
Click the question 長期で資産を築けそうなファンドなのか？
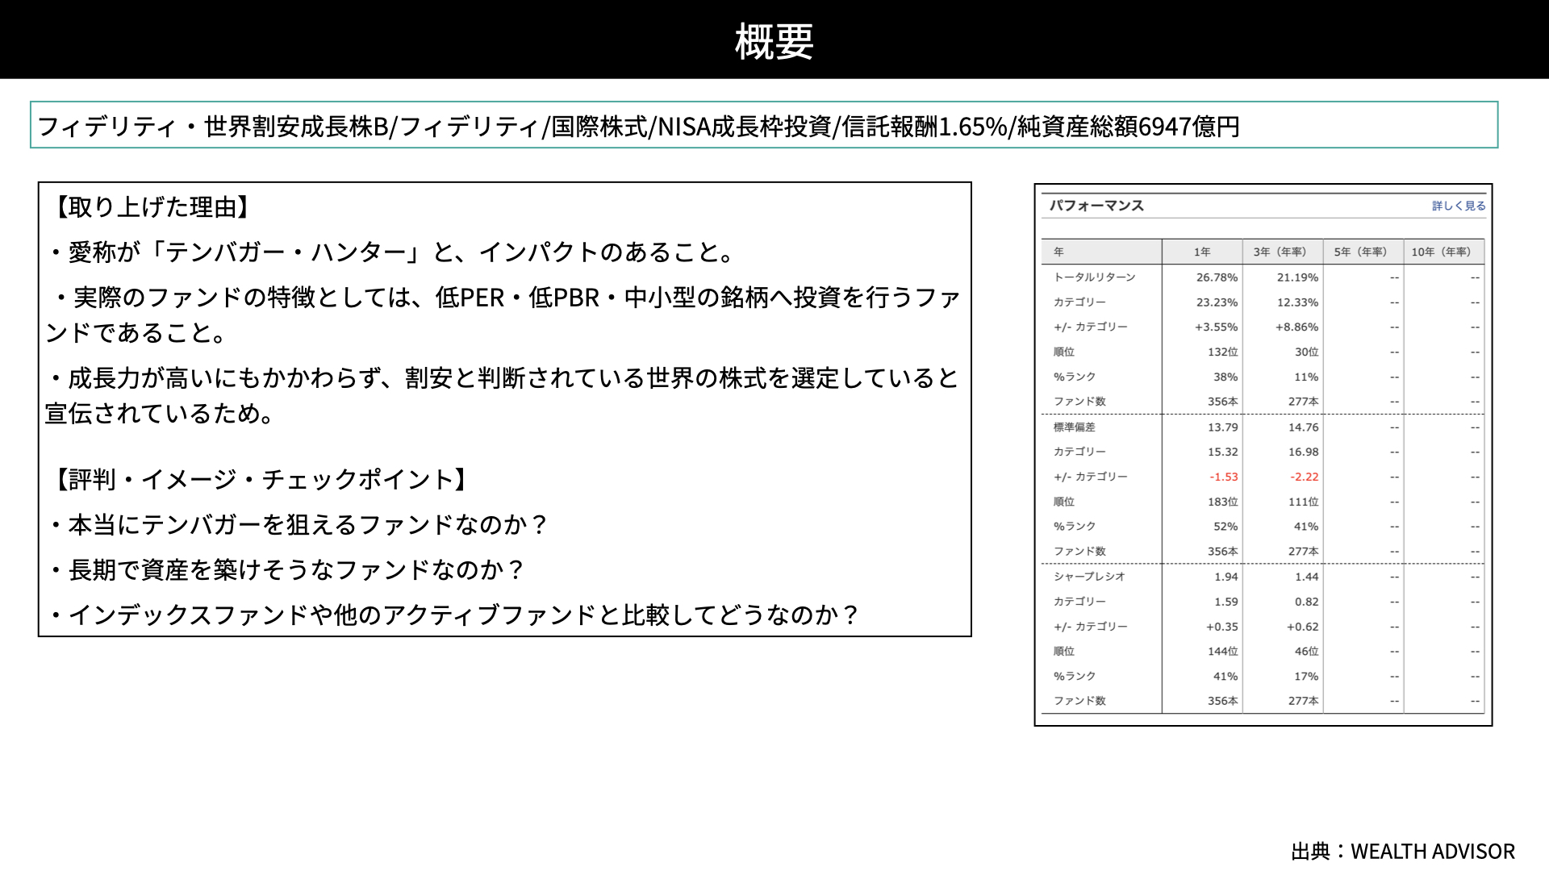coord(286,570)
